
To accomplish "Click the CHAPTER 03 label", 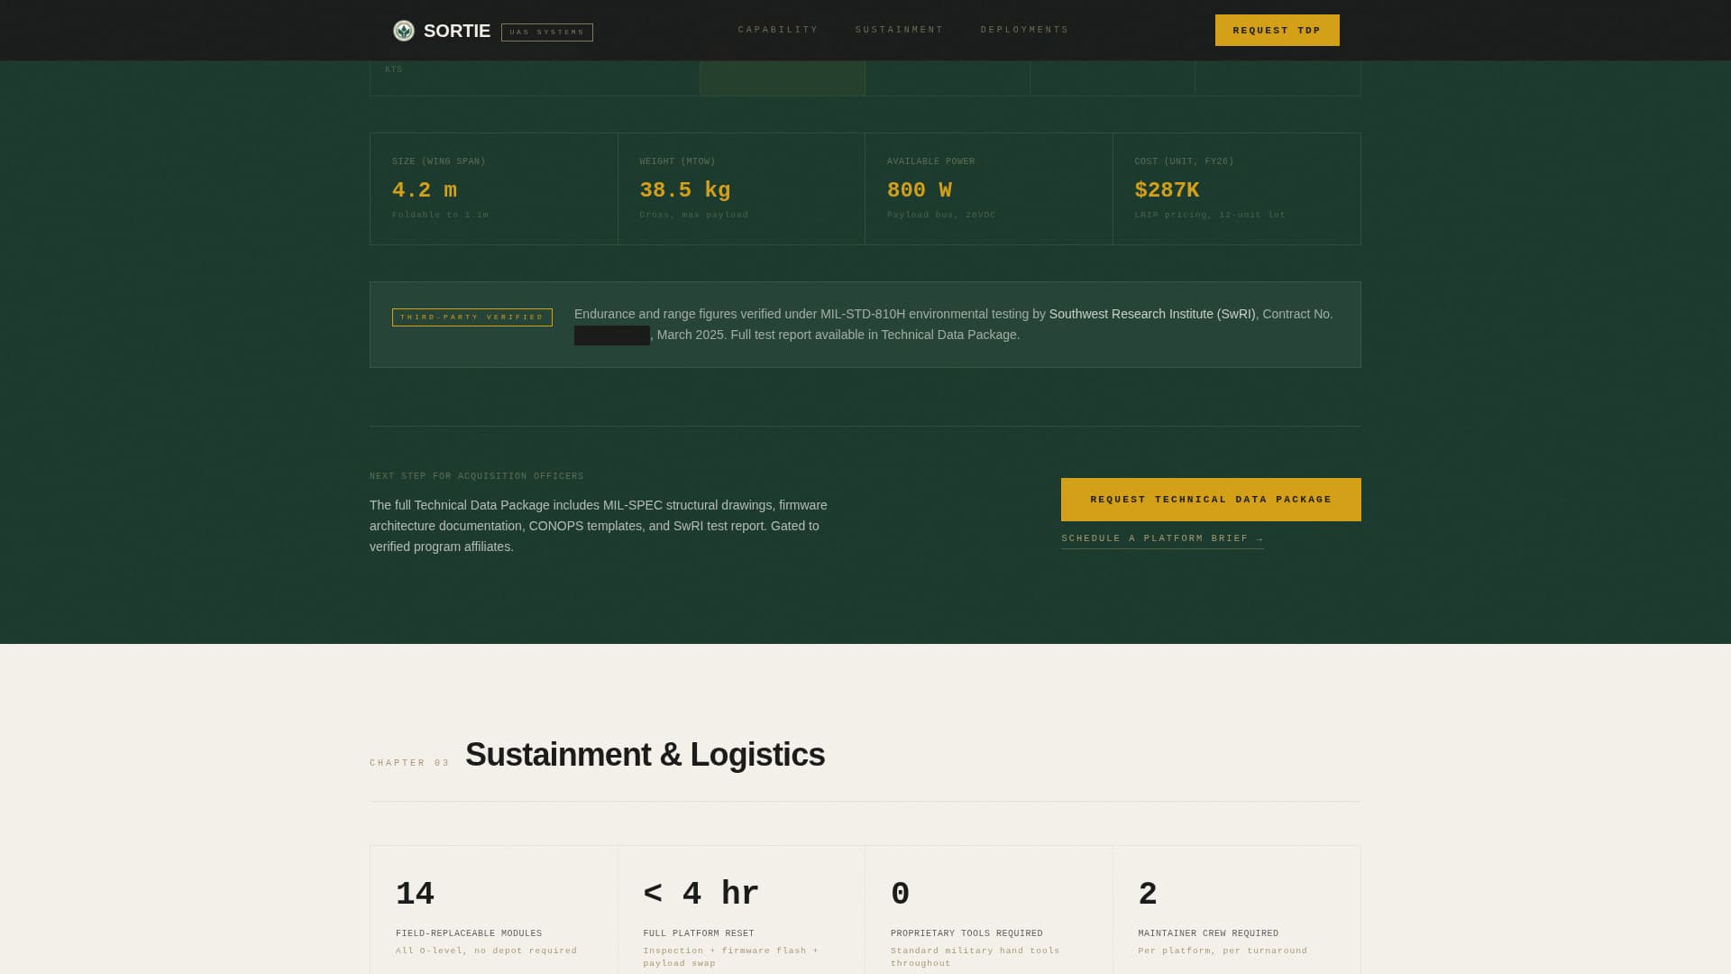I will point(409,763).
